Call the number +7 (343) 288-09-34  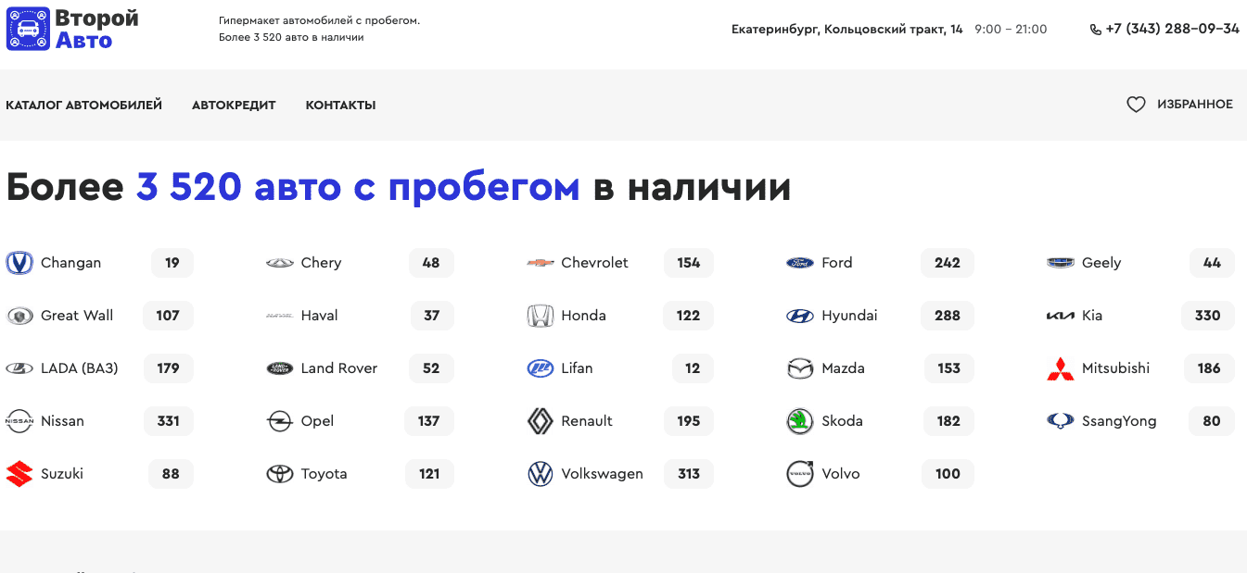1171,28
